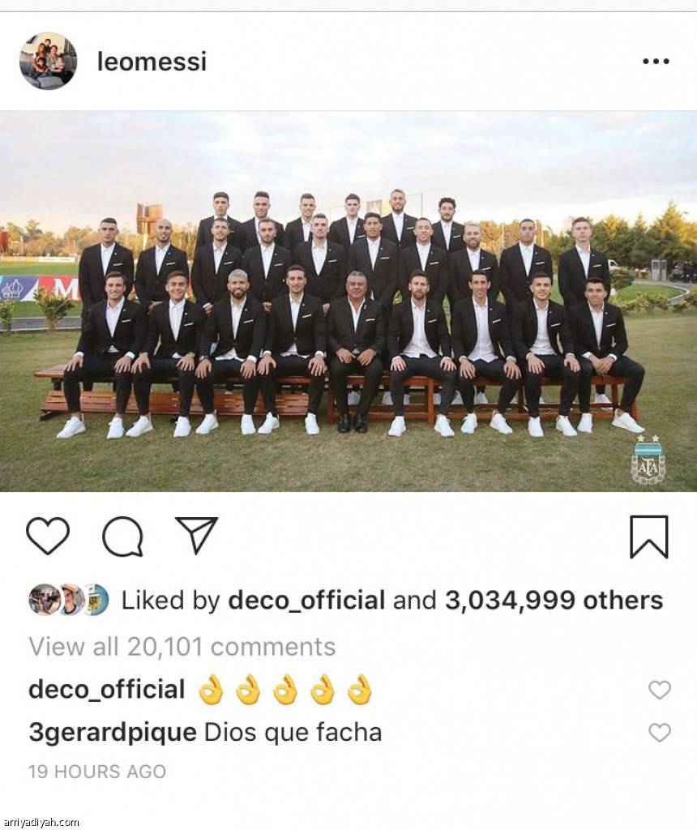Open the three-dot post options menu
The image size is (697, 830).
[x=656, y=62]
